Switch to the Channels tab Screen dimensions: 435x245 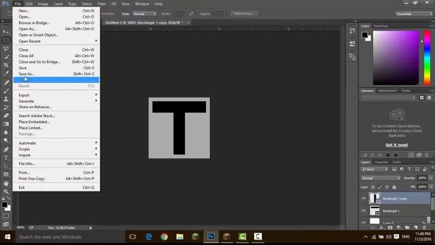381,162
